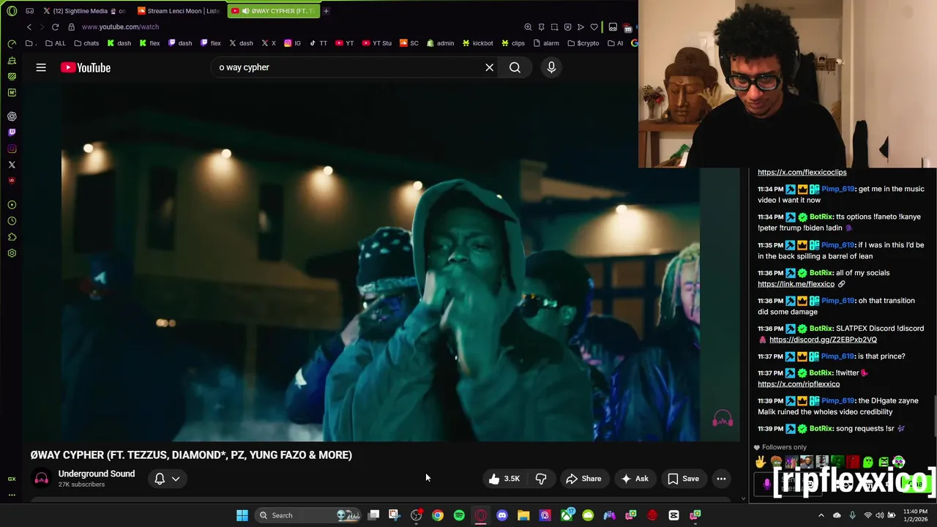Open the sidebar three-dots setup menu
Viewport: 937px width, 527px height.
[x=12, y=495]
